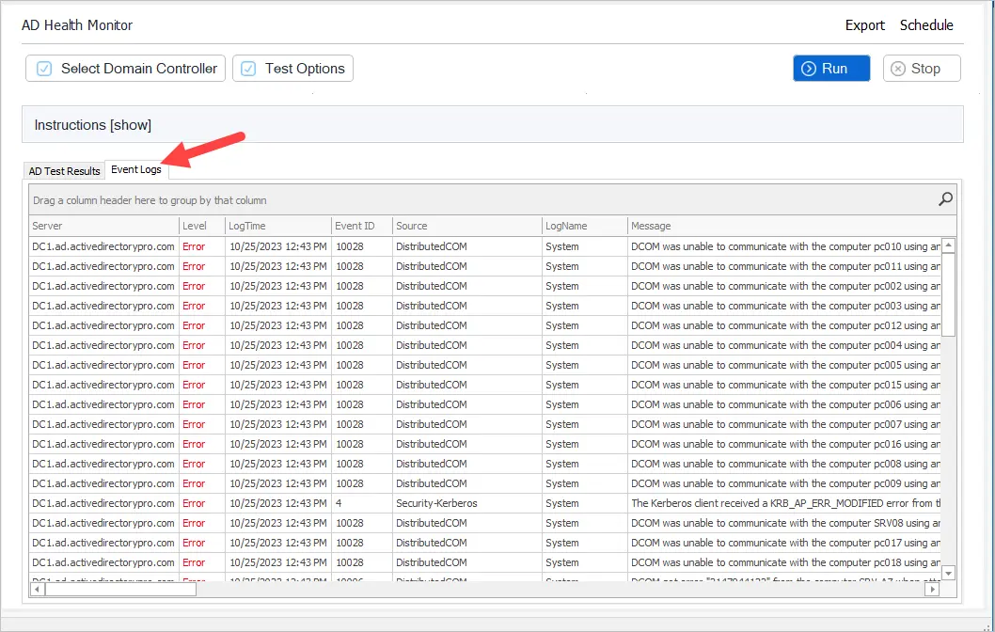Click the DCOM message for pc005
Screen dimensions: 995x632
pos(785,365)
